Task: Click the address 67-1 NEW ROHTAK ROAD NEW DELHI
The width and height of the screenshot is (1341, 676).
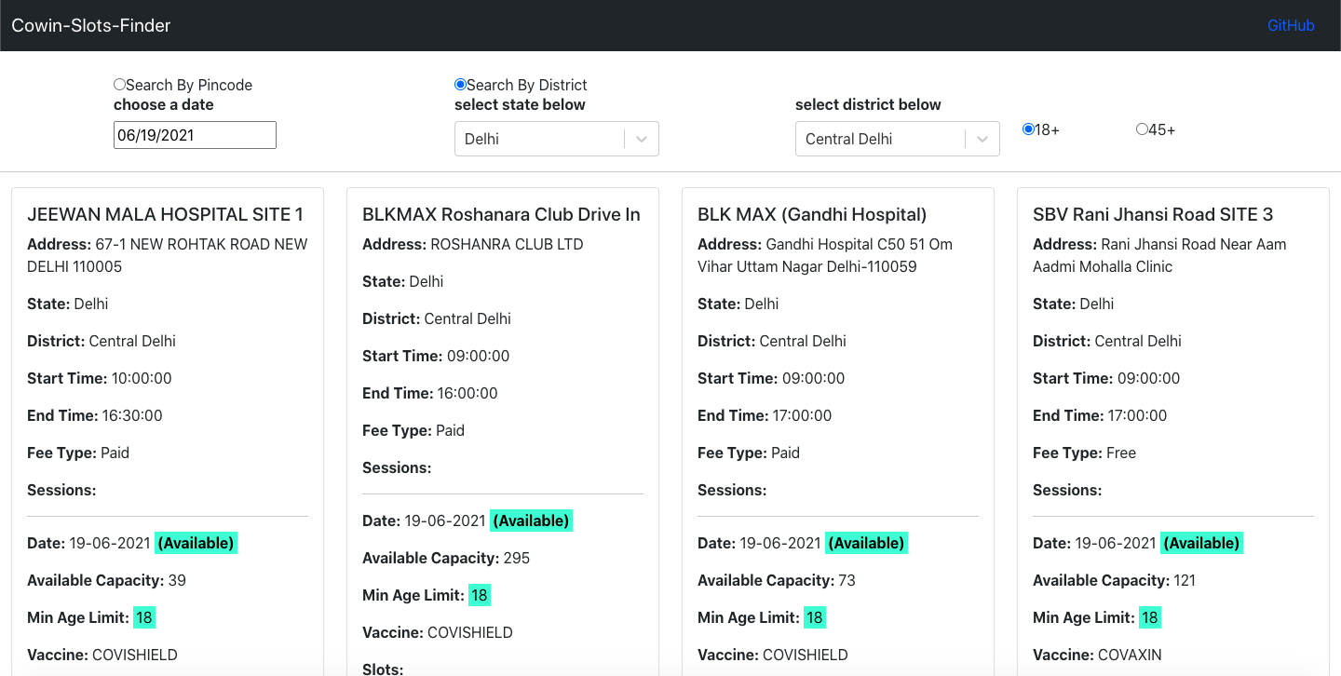Action: click(168, 255)
